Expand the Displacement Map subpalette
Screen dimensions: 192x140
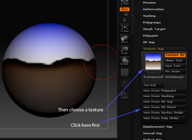coord(158,127)
